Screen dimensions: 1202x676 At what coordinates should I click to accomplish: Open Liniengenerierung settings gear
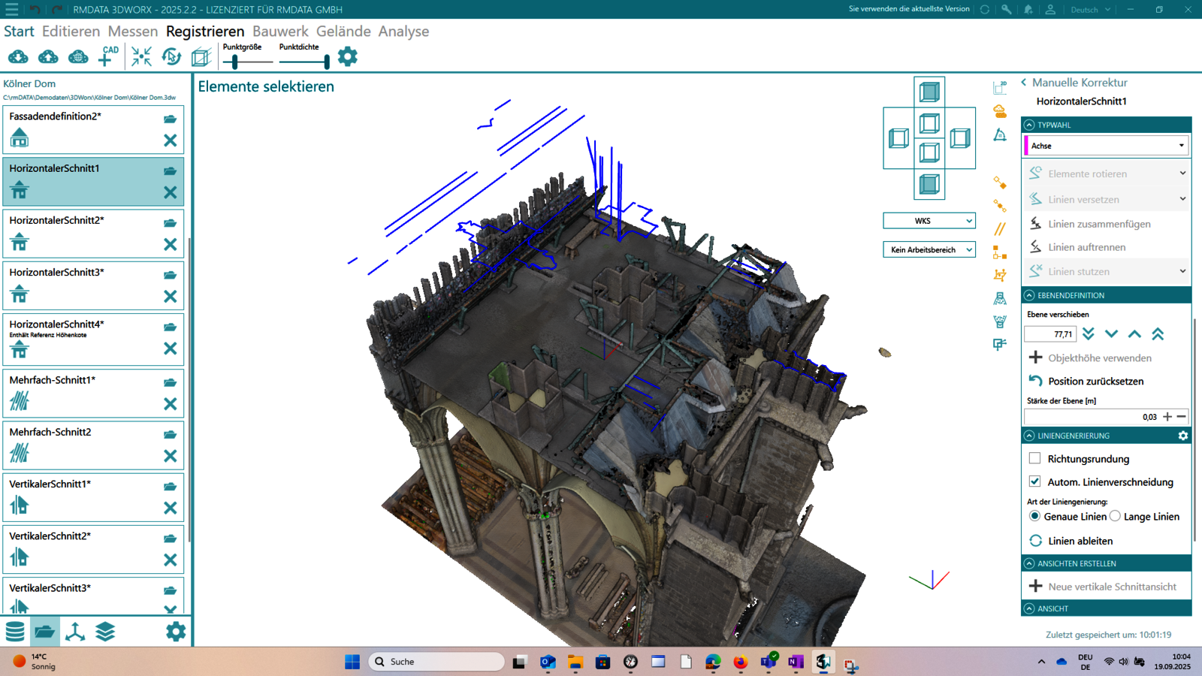click(x=1182, y=436)
